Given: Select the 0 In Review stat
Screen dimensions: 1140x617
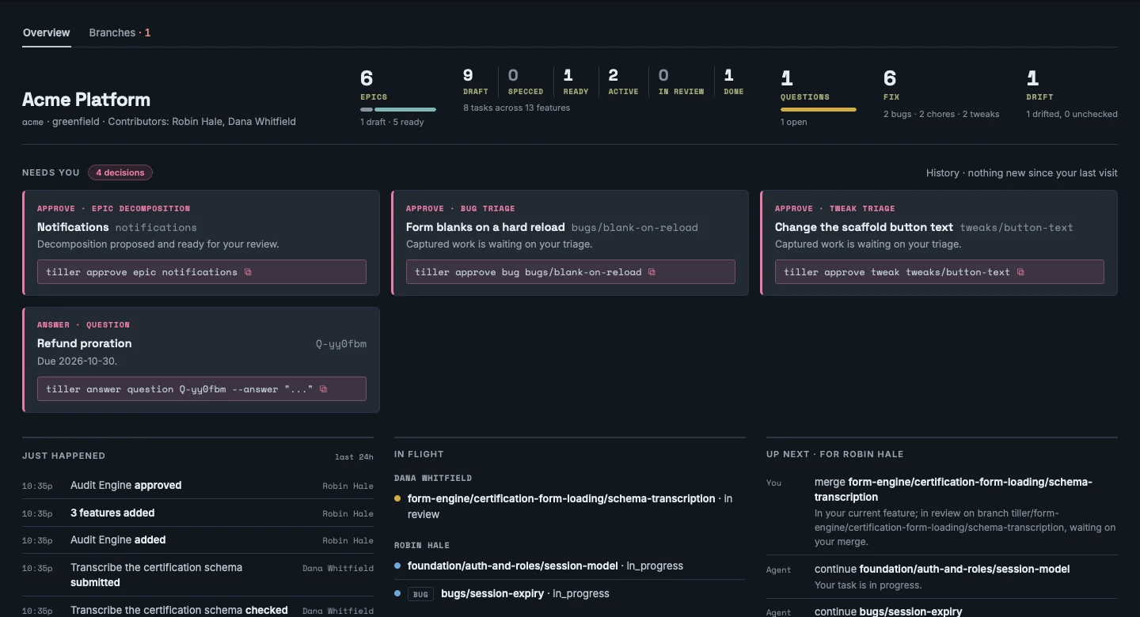Looking at the screenshot, I should (681, 81).
